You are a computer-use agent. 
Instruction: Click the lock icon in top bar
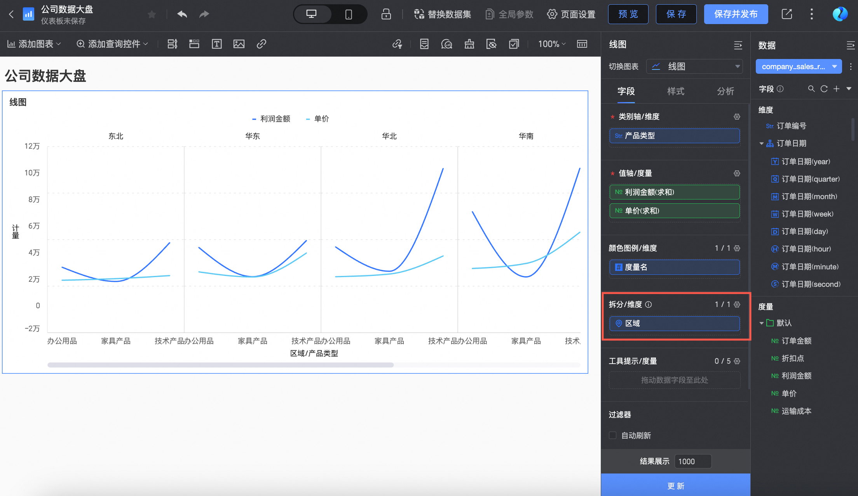[386, 14]
